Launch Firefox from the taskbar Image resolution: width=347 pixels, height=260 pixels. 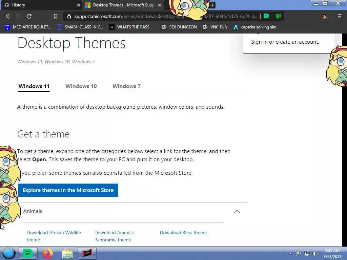[48, 253]
